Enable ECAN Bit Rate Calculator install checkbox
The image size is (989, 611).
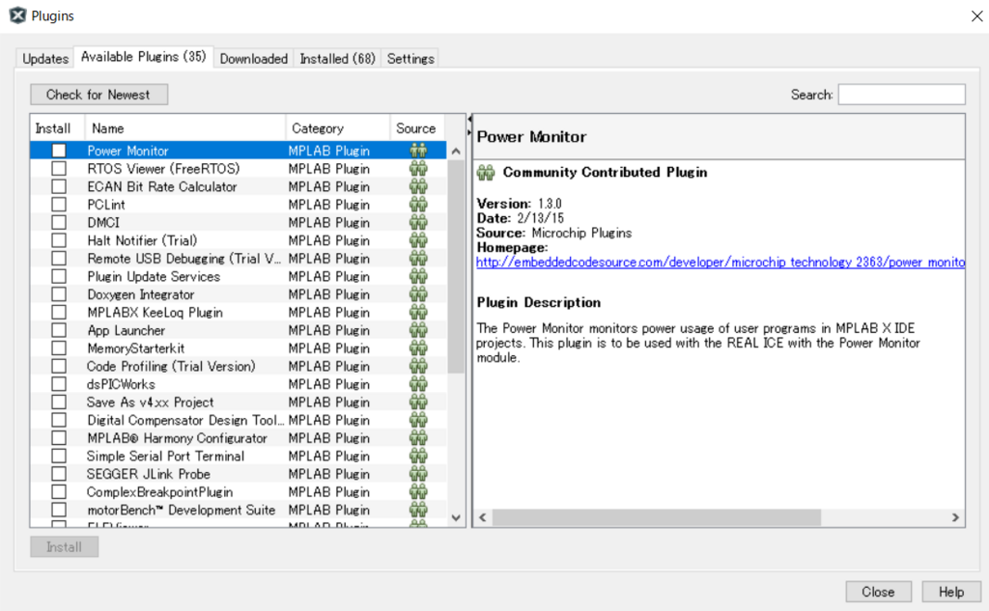click(x=59, y=186)
